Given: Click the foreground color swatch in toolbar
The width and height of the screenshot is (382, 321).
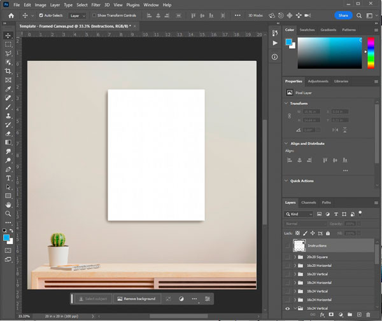Looking at the screenshot, I should pyautogui.click(x=6, y=238).
